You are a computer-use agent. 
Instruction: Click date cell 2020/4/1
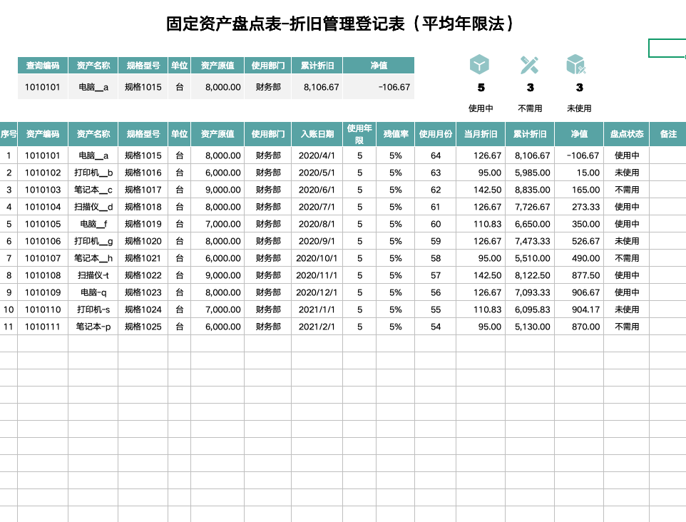pos(317,155)
